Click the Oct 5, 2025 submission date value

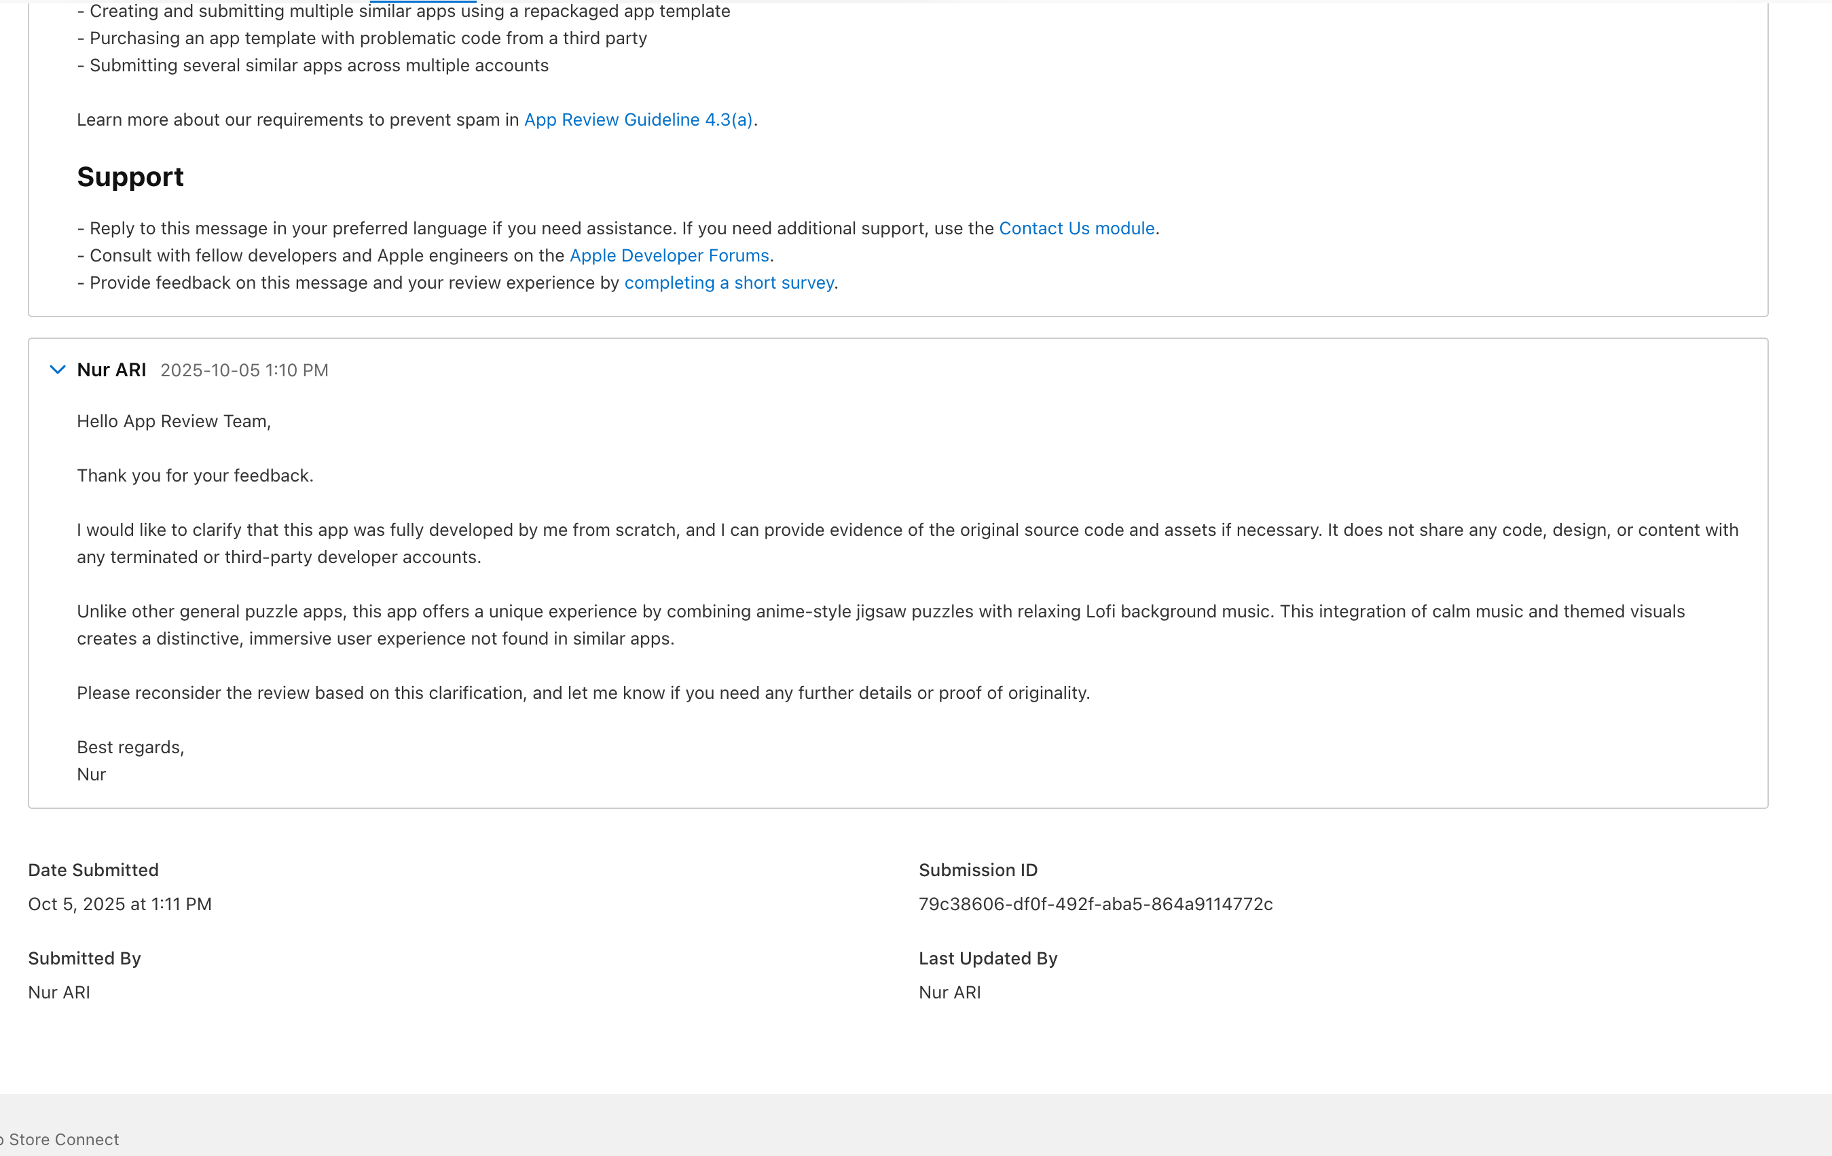pyautogui.click(x=120, y=904)
